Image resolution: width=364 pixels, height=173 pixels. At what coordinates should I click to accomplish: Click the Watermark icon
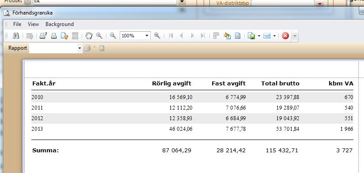[x=238, y=36]
